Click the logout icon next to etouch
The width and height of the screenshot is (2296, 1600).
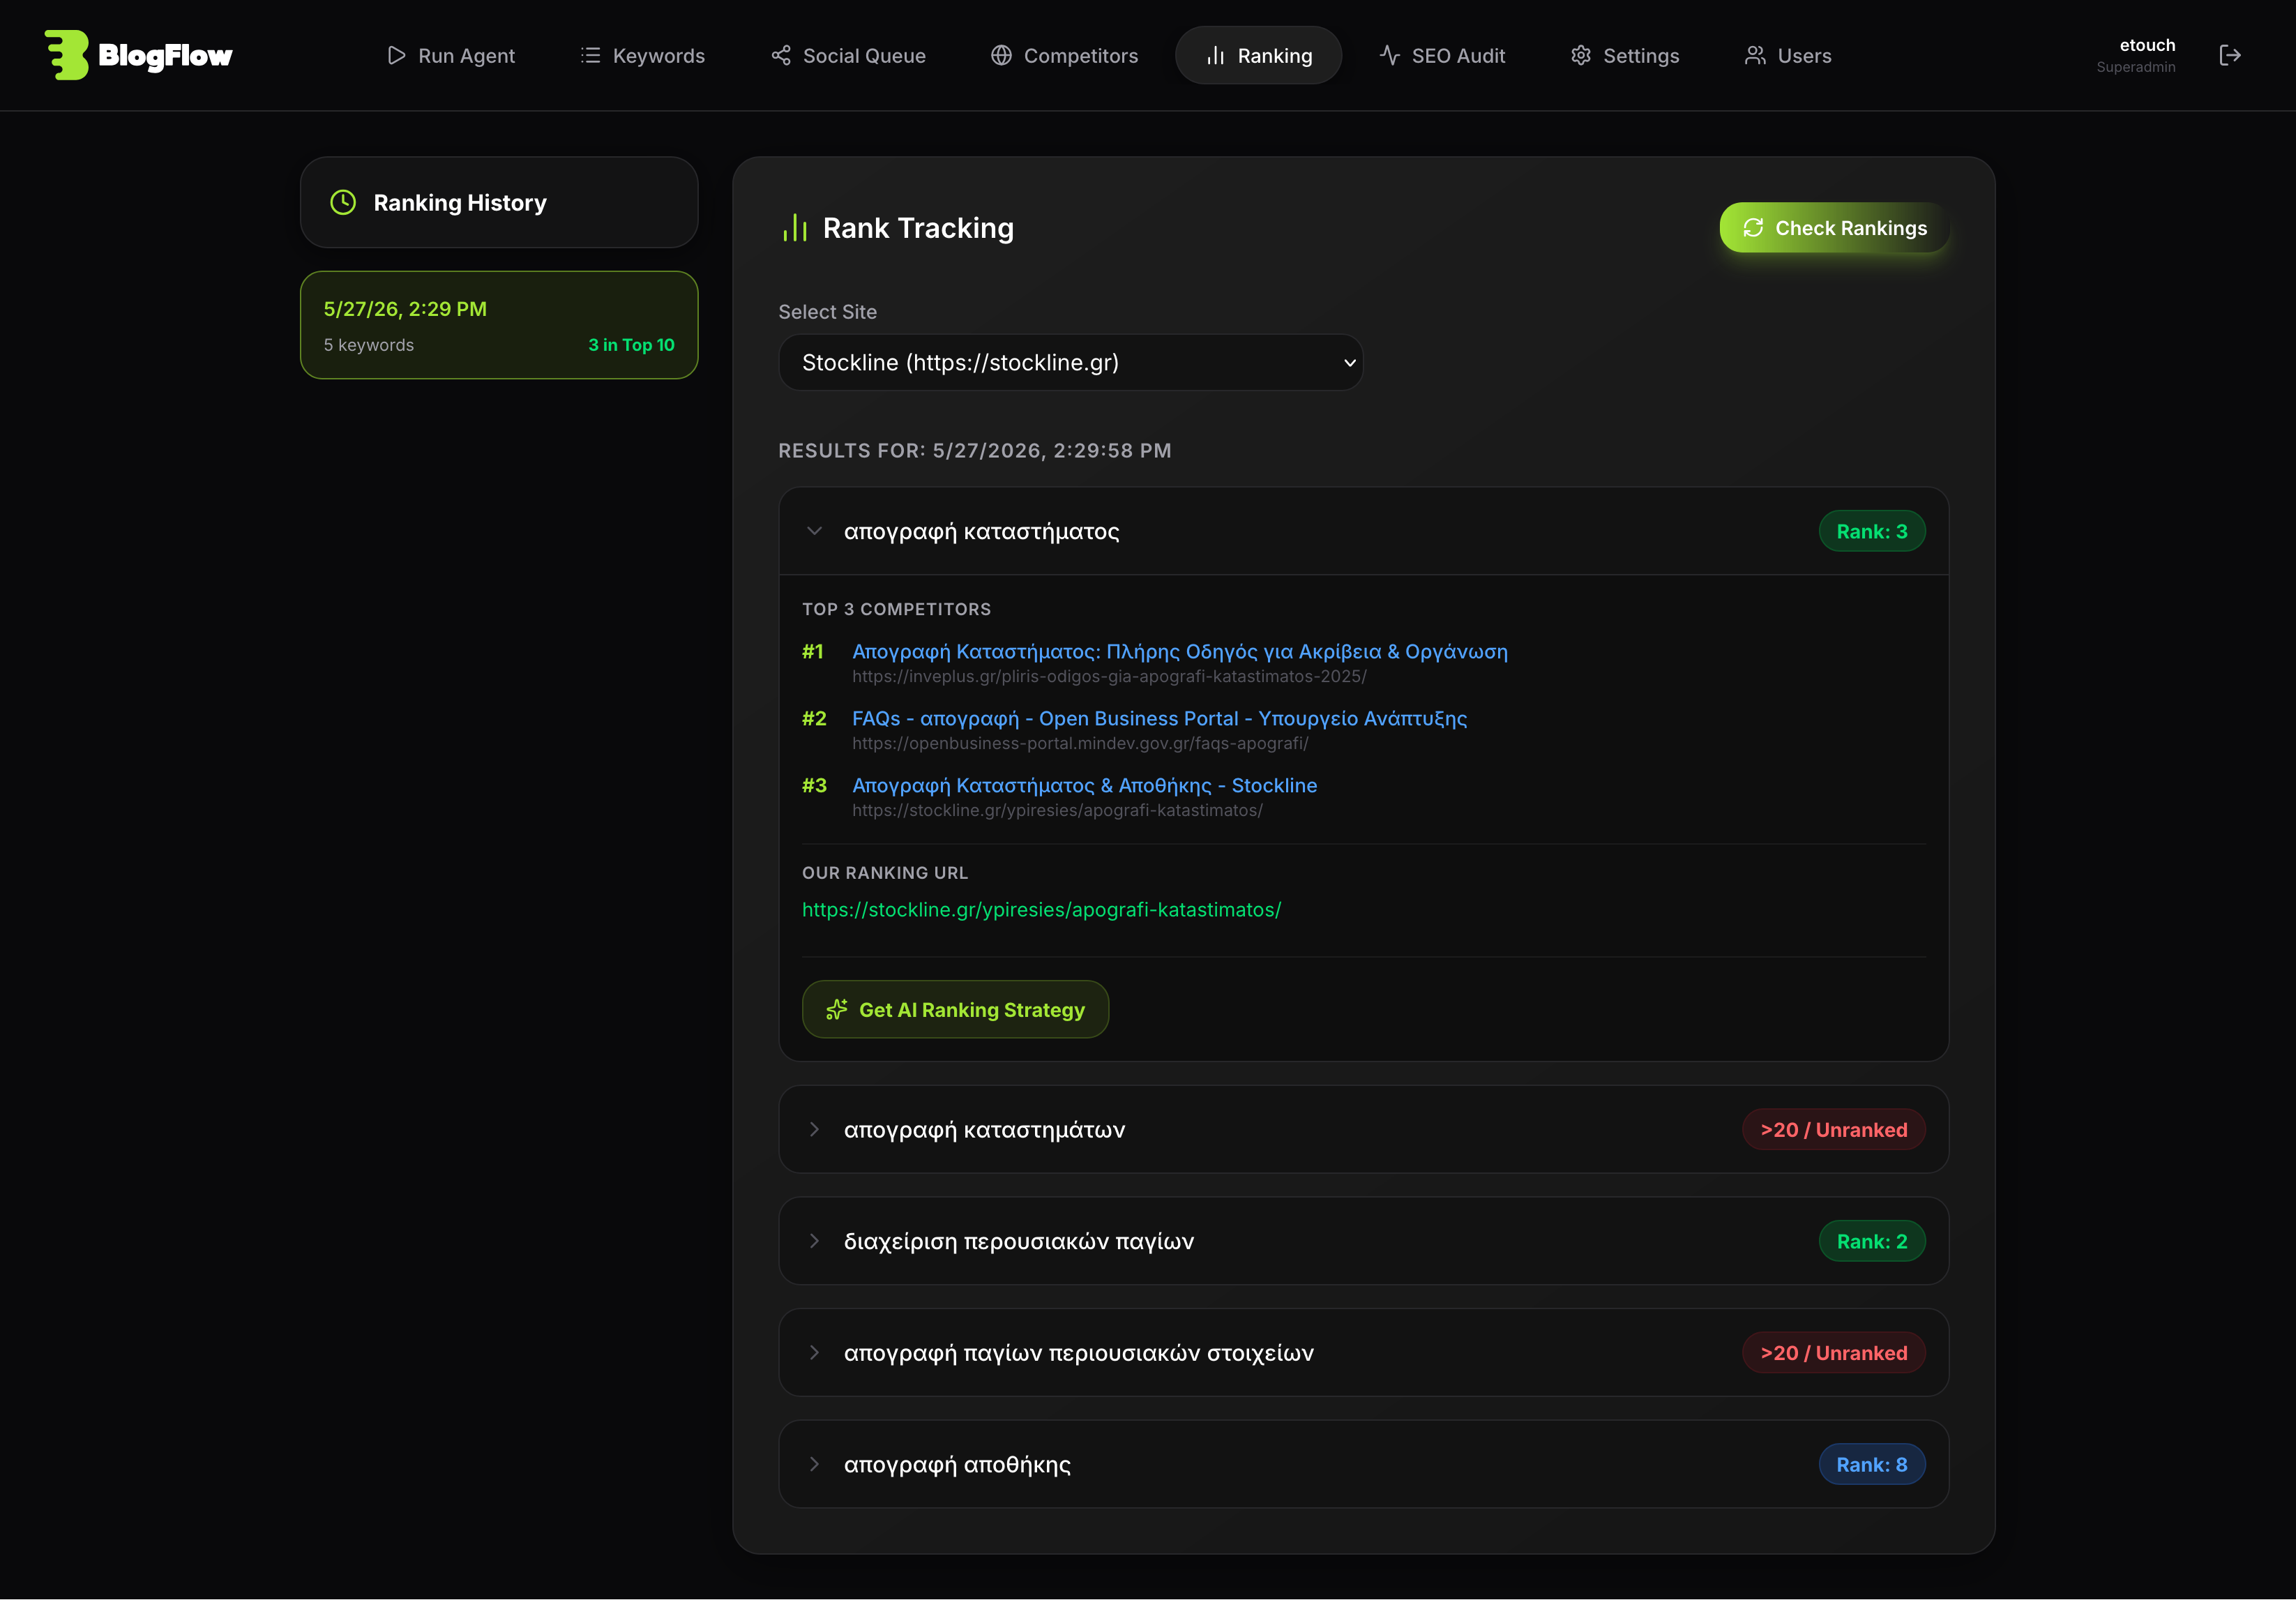(x=2230, y=55)
